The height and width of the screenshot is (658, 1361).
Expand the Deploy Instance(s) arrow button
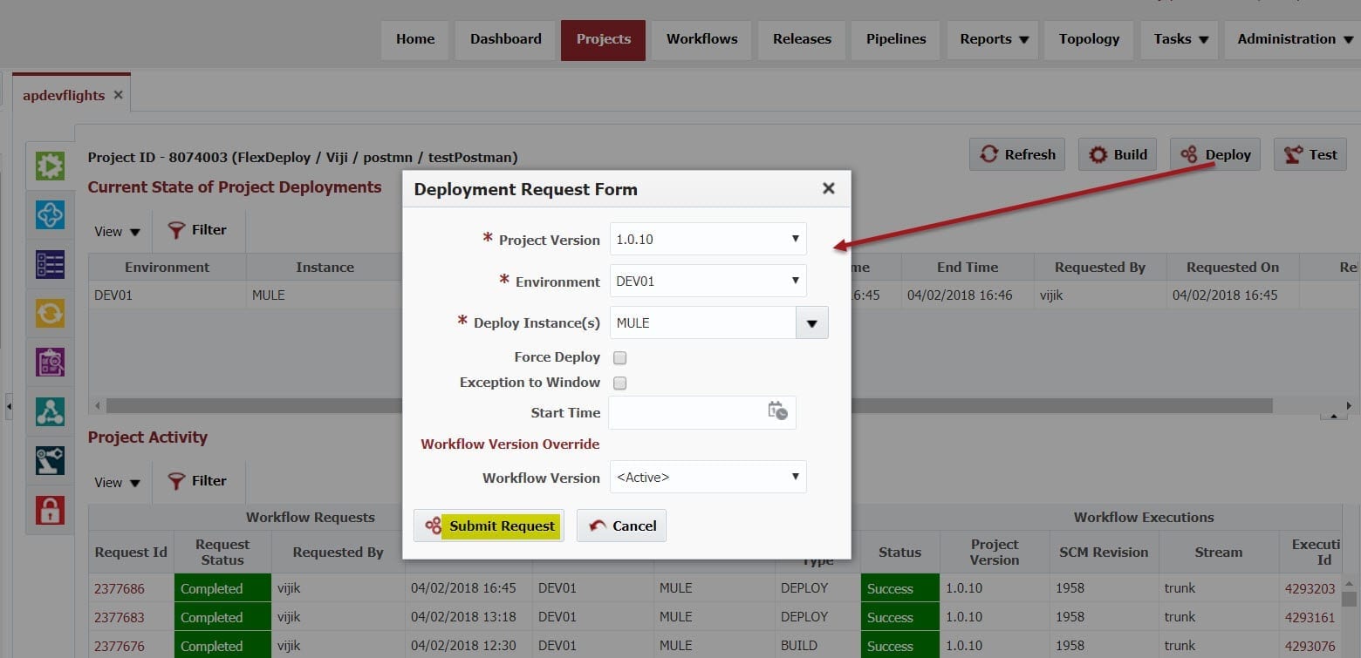pos(811,322)
